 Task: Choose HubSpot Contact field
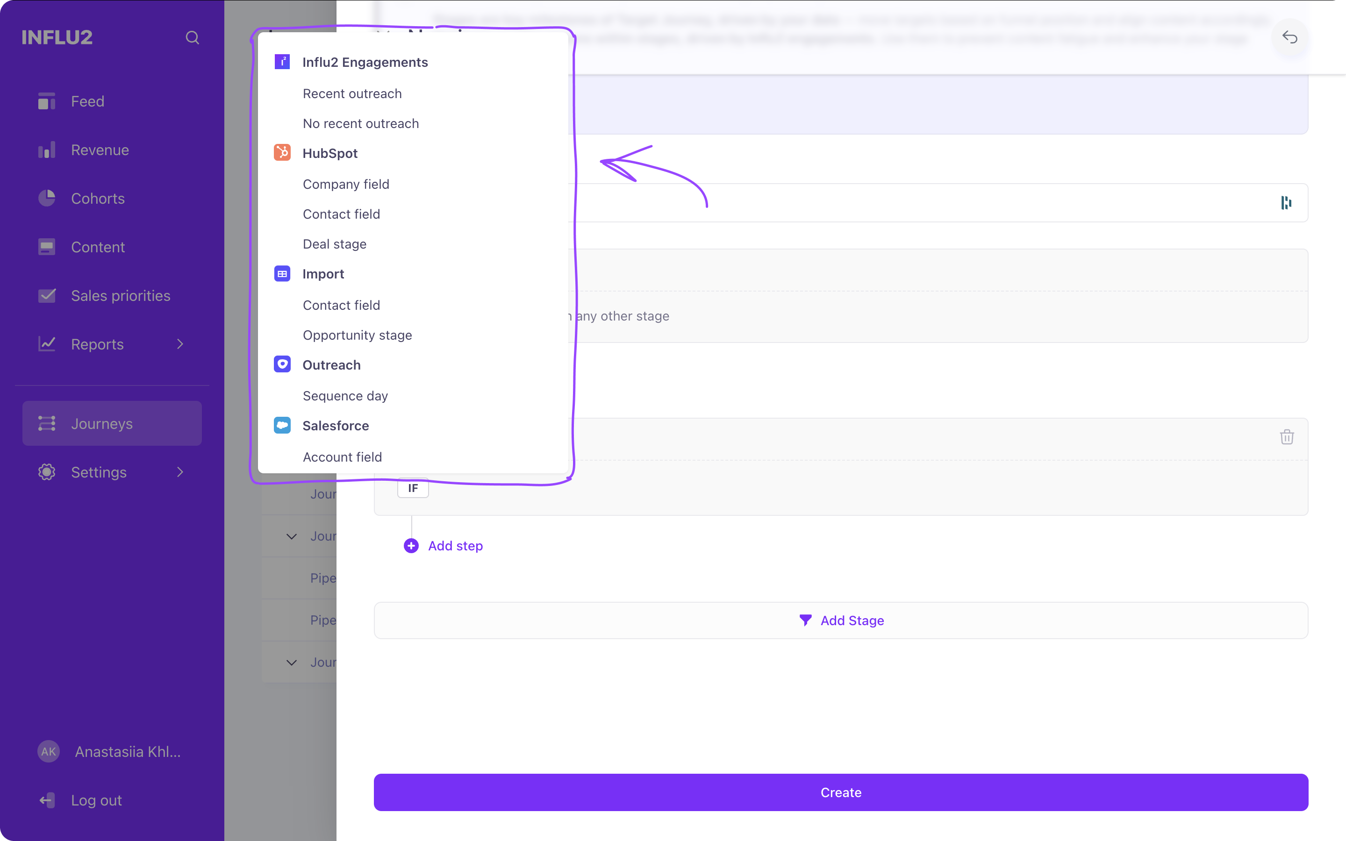click(342, 214)
